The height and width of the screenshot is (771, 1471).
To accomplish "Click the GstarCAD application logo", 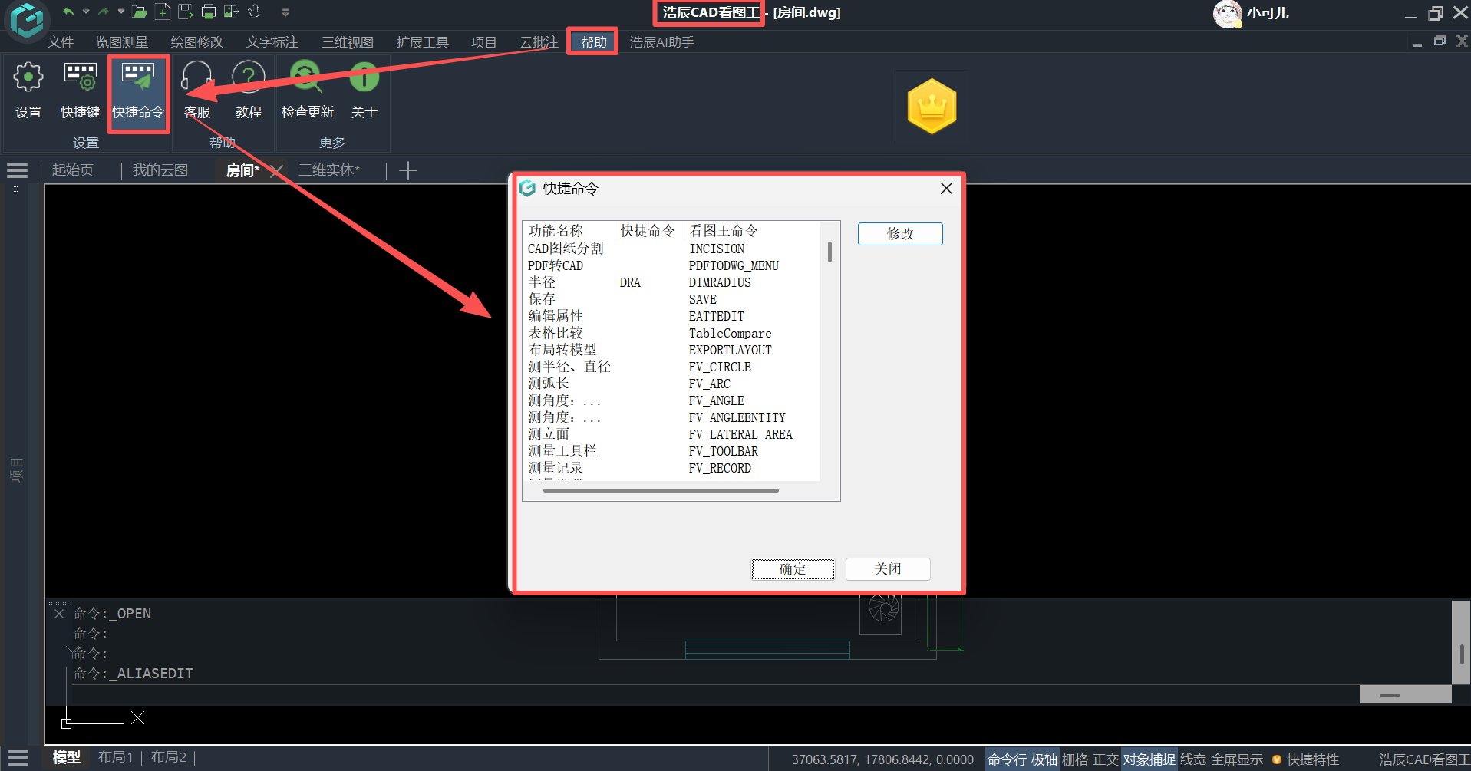I will point(27,20).
